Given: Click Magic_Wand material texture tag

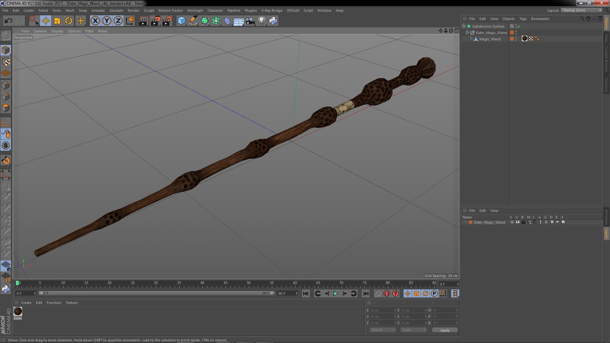Looking at the screenshot, I should coord(525,39).
